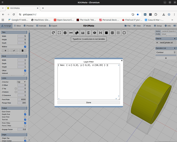The width and height of the screenshot is (177, 142).
Task: Delete the Contour operation with trash icon
Action: coord(174,52)
